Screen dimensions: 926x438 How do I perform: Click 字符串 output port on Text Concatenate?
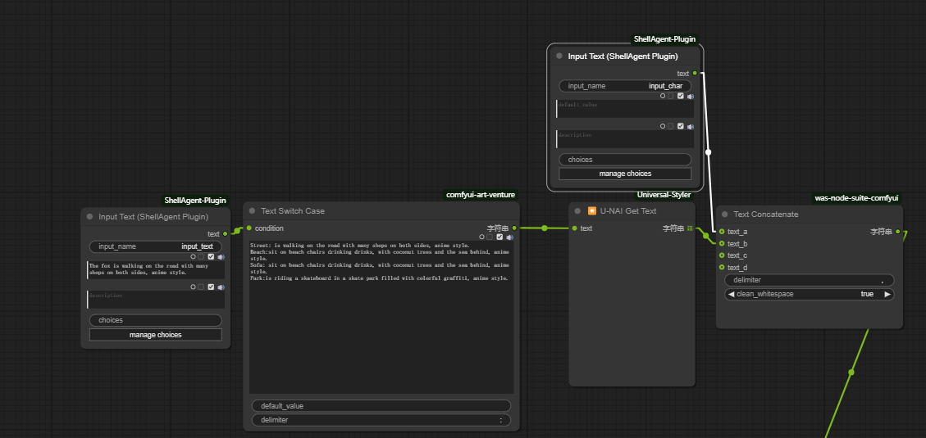tap(897, 232)
